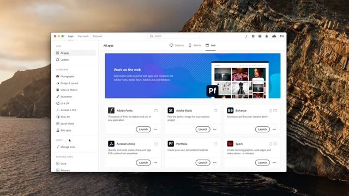This screenshot has height=196, width=349.
Task: Click the Work on the web banner
Action: [192, 76]
